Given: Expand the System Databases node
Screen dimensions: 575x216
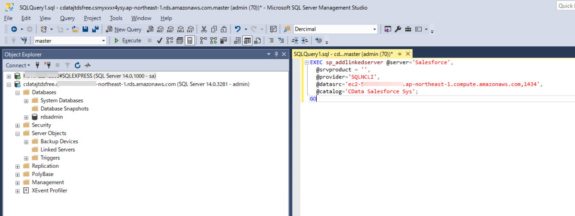Looking at the screenshot, I should tap(26, 100).
